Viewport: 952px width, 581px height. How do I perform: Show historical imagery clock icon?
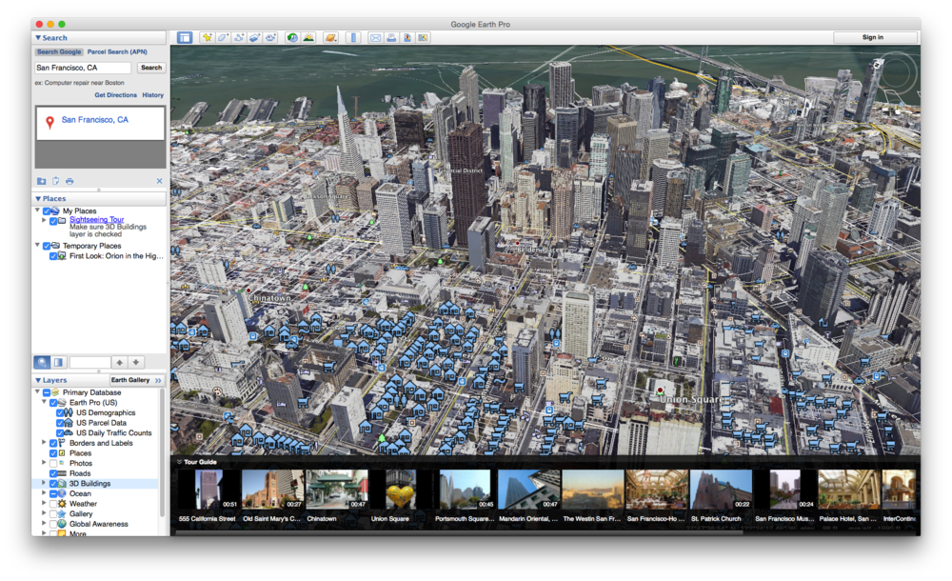(x=292, y=38)
